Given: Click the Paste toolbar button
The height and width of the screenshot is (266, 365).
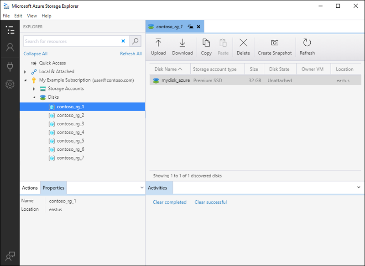Looking at the screenshot, I should 223,47.
